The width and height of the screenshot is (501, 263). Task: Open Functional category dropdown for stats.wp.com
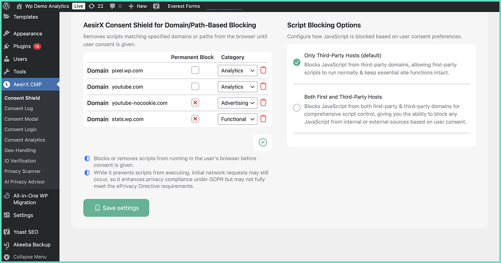[237, 119]
